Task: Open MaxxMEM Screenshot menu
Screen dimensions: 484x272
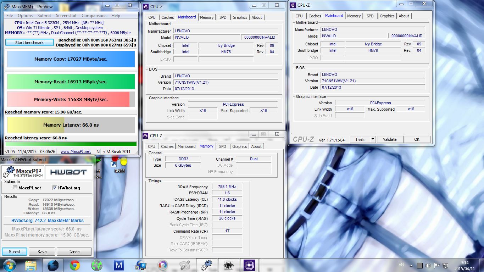Action: point(66,16)
